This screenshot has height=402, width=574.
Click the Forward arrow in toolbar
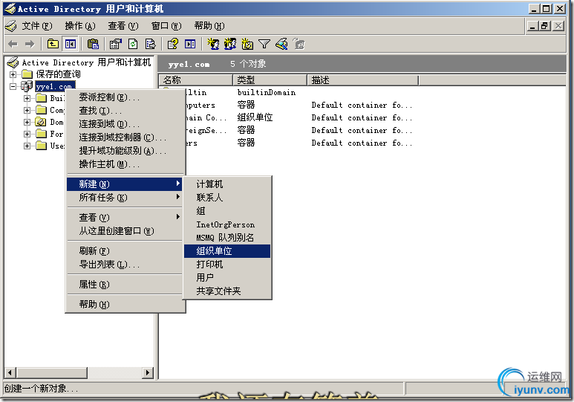(30, 45)
